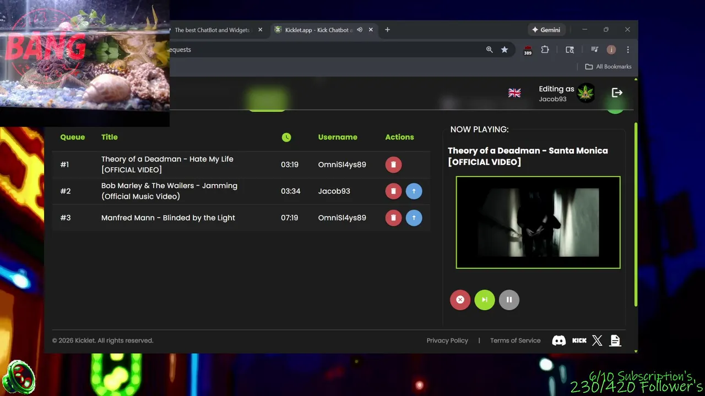
Task: Open the Chrome extensions puzzle icon
Action: [x=545, y=50]
